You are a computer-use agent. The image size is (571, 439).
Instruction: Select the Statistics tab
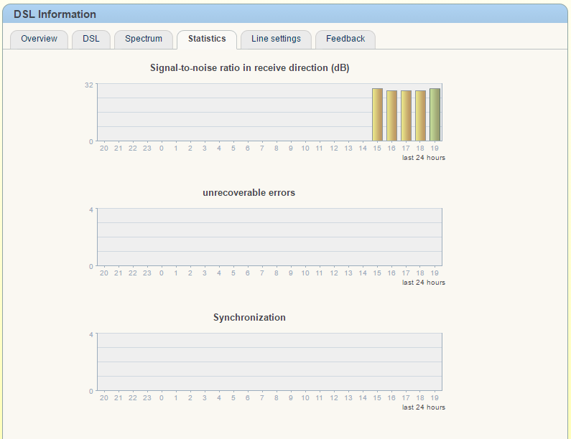click(207, 39)
